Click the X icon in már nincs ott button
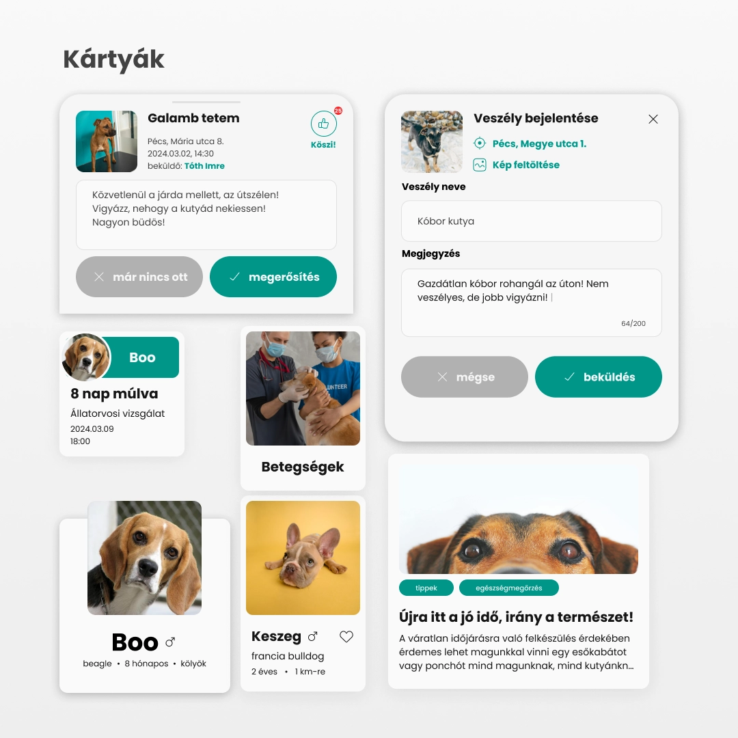Image resolution: width=738 pixels, height=738 pixels. 99,277
